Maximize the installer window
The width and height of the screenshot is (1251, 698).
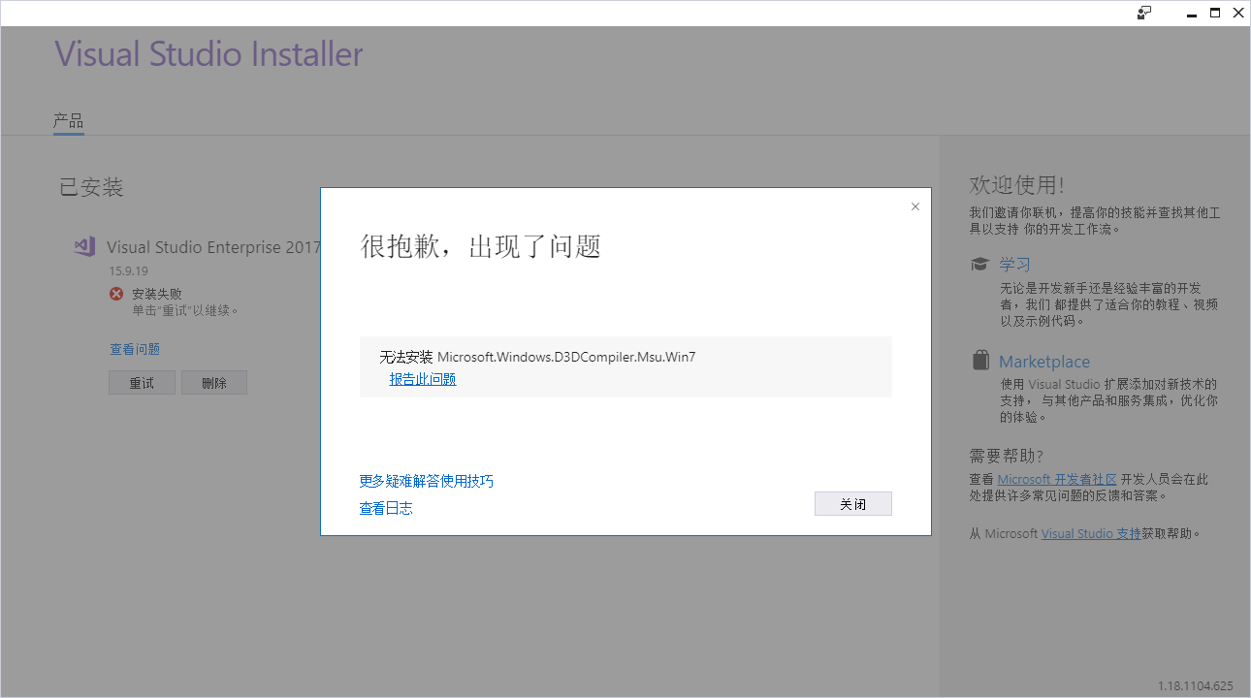pyautogui.click(x=1215, y=13)
